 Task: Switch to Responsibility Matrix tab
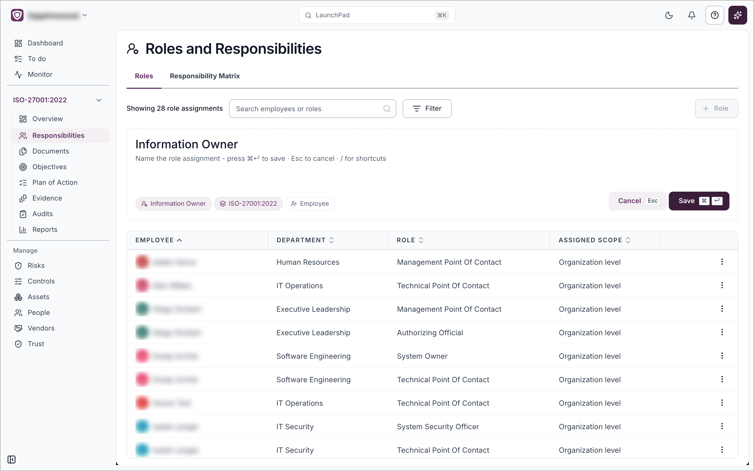point(205,76)
